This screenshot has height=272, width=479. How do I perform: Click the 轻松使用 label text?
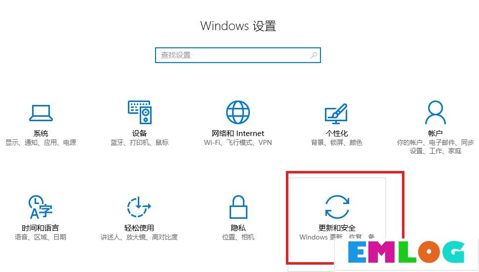point(139,228)
